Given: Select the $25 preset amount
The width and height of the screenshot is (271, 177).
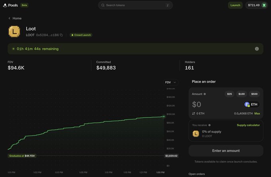Looking at the screenshot, I should [x=230, y=94].
